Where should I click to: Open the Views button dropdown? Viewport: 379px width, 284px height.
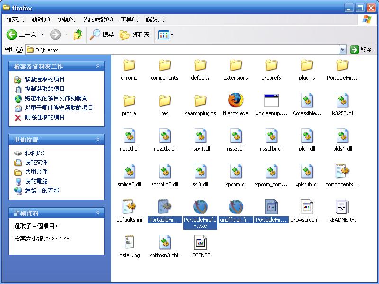(x=171, y=35)
